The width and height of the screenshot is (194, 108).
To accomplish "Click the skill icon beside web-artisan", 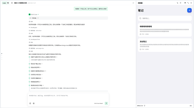I will [30, 31].
